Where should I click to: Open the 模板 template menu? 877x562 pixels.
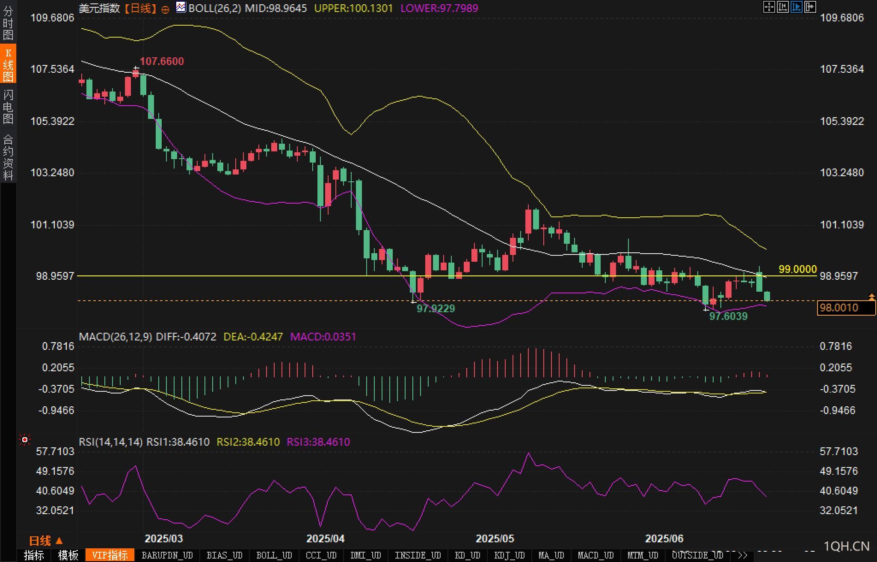(68, 555)
